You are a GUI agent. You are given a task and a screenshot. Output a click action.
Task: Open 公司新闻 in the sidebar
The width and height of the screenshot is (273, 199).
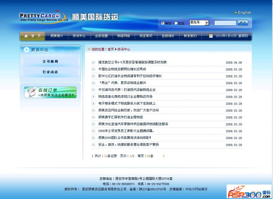pyautogui.click(x=50, y=61)
